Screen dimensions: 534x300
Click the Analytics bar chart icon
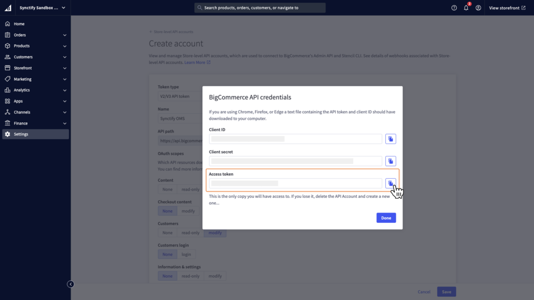pyautogui.click(x=7, y=90)
